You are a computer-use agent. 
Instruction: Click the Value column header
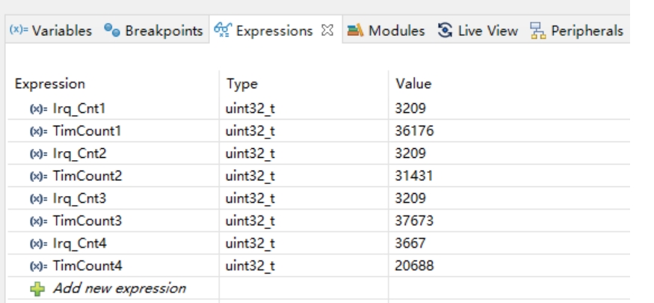(416, 84)
